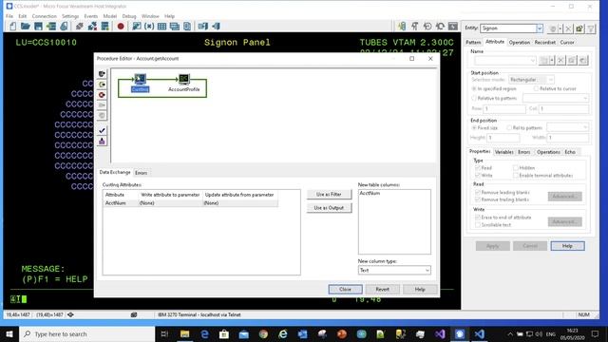Select the AccountProfile entity node in diagram
Image resolution: width=608 pixels, height=342 pixels.
point(183,83)
